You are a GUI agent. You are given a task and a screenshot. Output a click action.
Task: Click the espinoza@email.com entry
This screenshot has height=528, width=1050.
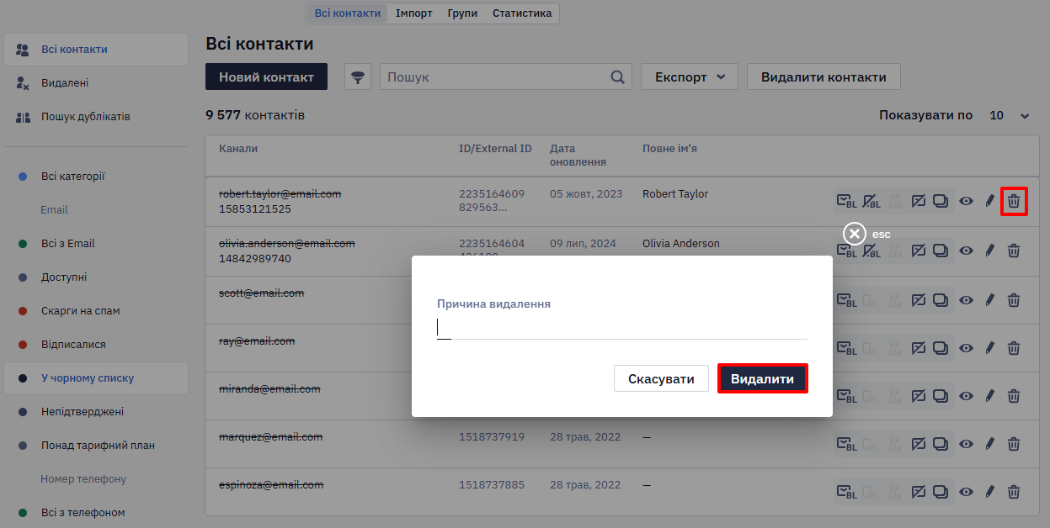(271, 485)
